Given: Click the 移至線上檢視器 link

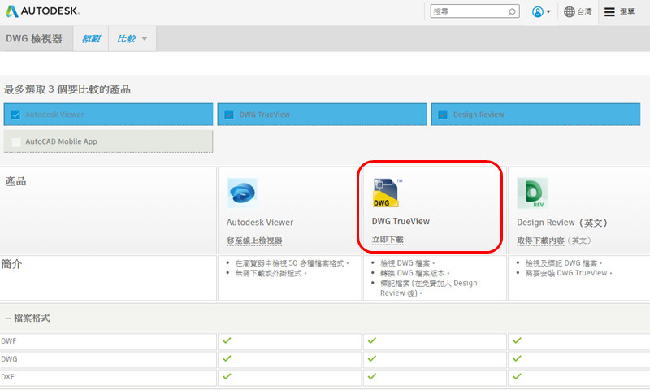Looking at the screenshot, I should click(254, 240).
